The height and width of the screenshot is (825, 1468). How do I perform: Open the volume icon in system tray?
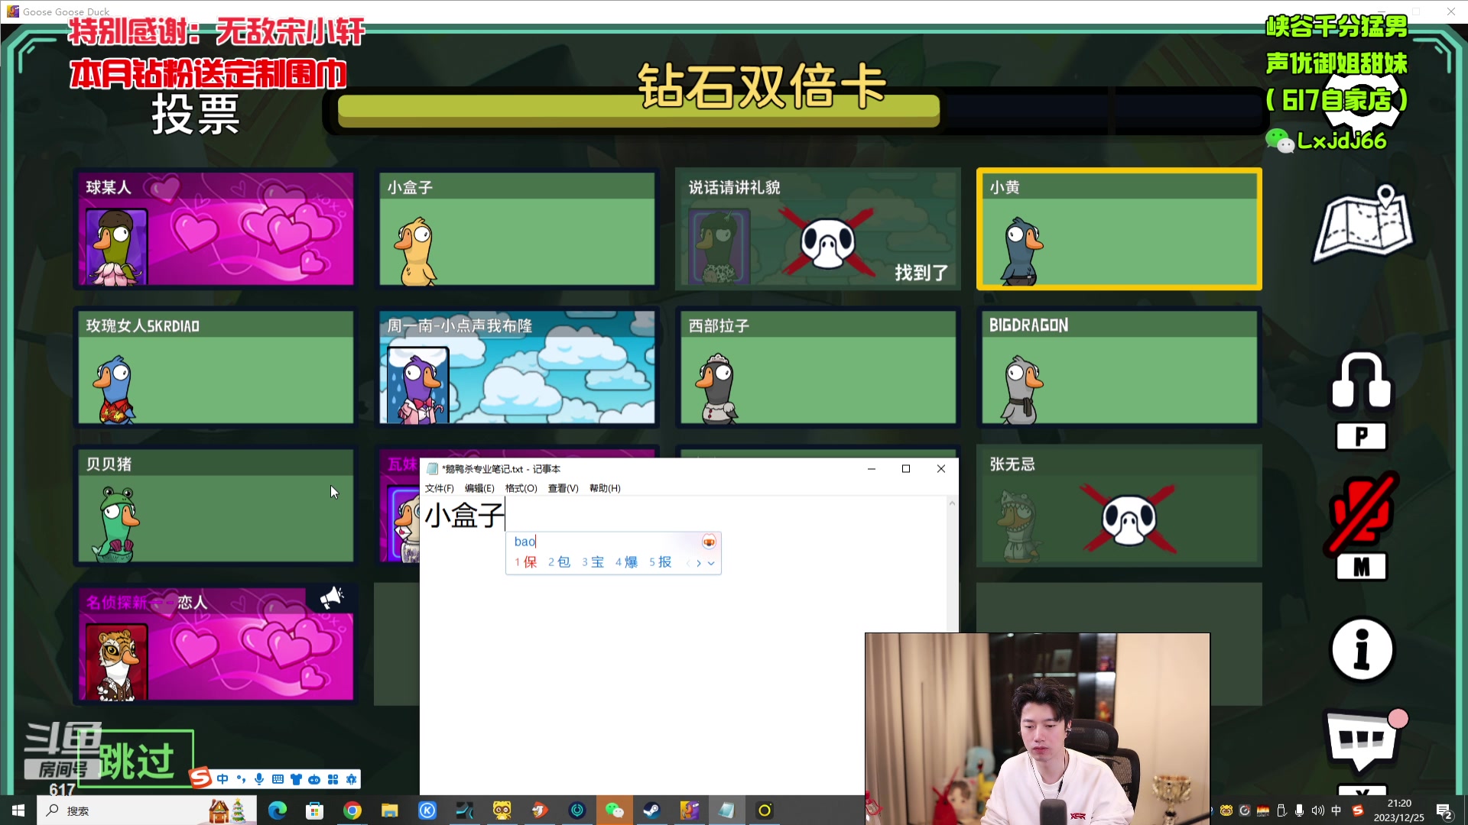(1317, 810)
